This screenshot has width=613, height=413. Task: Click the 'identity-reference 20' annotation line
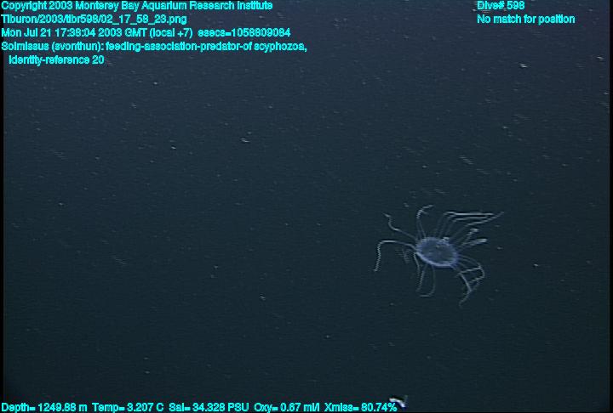pos(56,60)
